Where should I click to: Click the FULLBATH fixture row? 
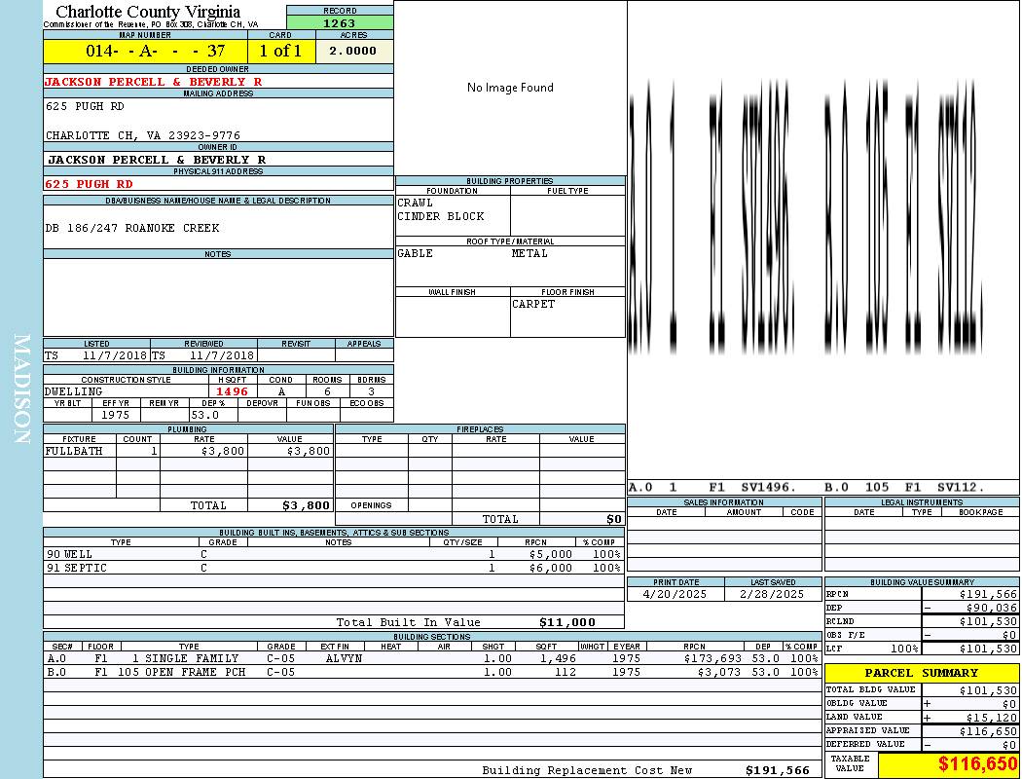point(189,451)
